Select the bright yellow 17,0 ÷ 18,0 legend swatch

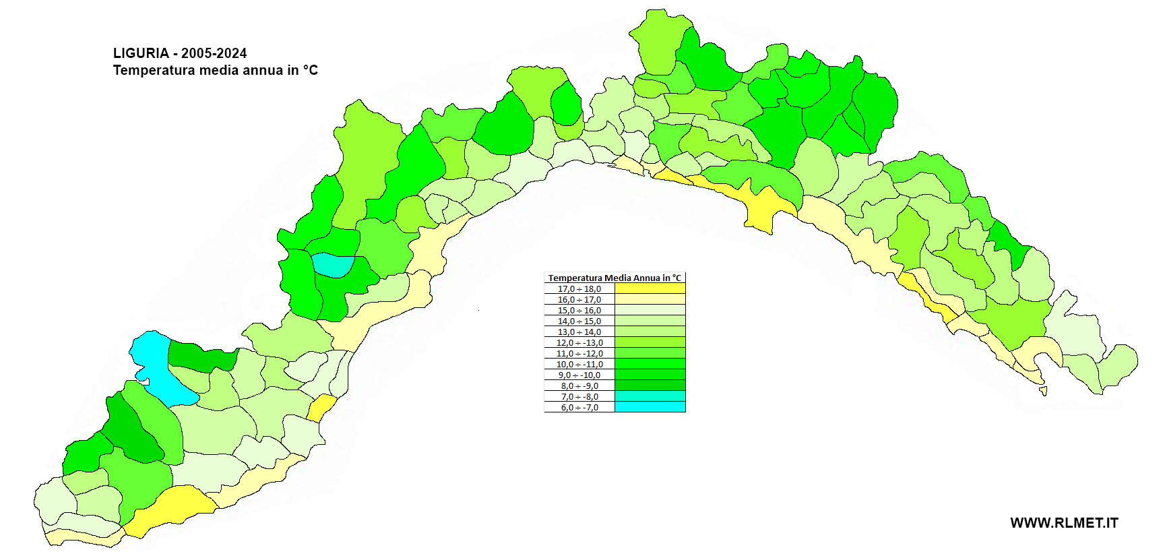[650, 288]
